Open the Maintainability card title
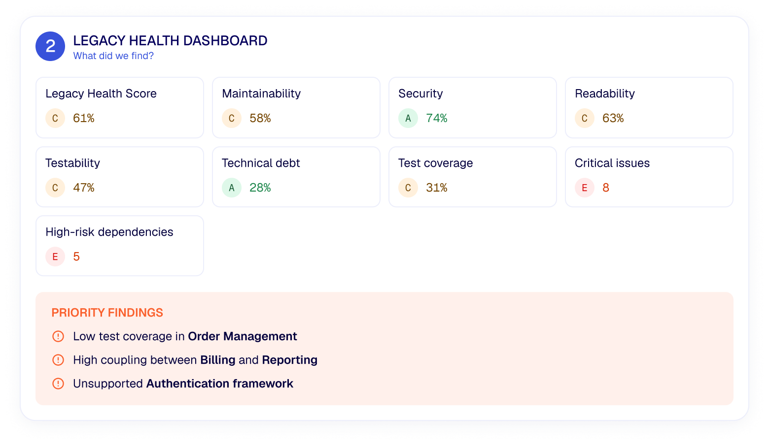The width and height of the screenshot is (769, 445). [x=261, y=94]
